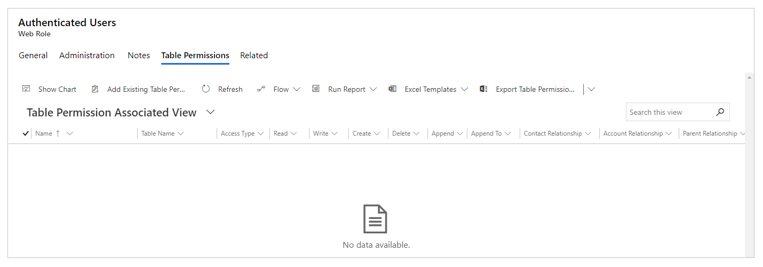Viewport: 763px width, 267px height.
Task: Open the Create column dropdown
Action: pos(377,133)
